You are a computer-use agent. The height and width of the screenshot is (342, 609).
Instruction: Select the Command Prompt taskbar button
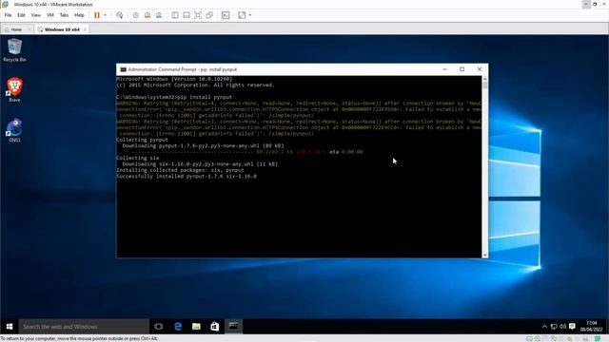click(x=233, y=327)
